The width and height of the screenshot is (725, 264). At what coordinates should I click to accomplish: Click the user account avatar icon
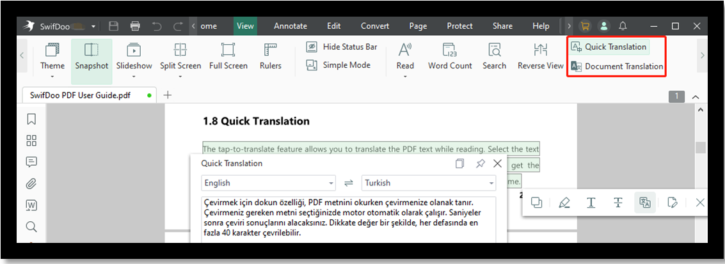tap(604, 26)
